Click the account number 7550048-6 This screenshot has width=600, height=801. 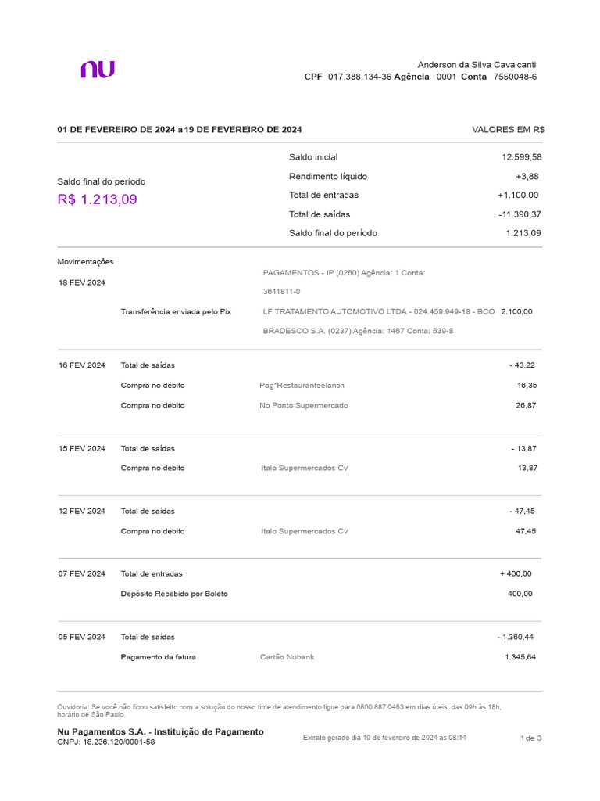(515, 77)
